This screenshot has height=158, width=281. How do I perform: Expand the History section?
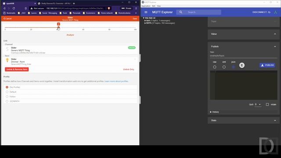pos(215,112)
